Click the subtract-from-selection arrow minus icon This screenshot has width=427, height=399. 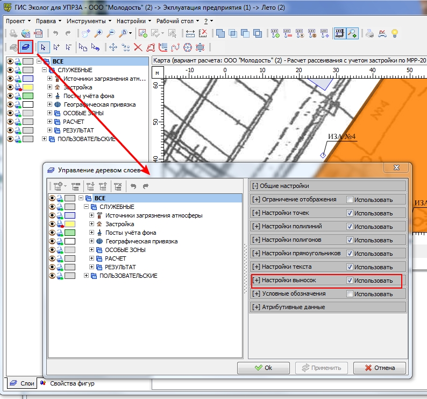(x=69, y=47)
